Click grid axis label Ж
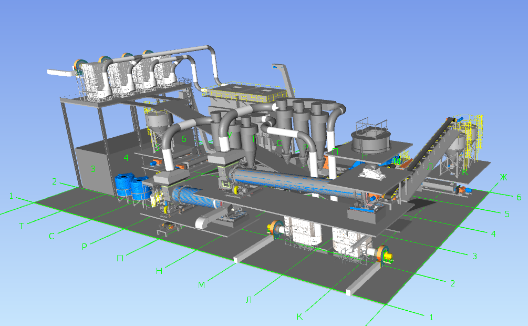Image resolution: width=528 pixels, height=326 pixels. click(x=503, y=178)
